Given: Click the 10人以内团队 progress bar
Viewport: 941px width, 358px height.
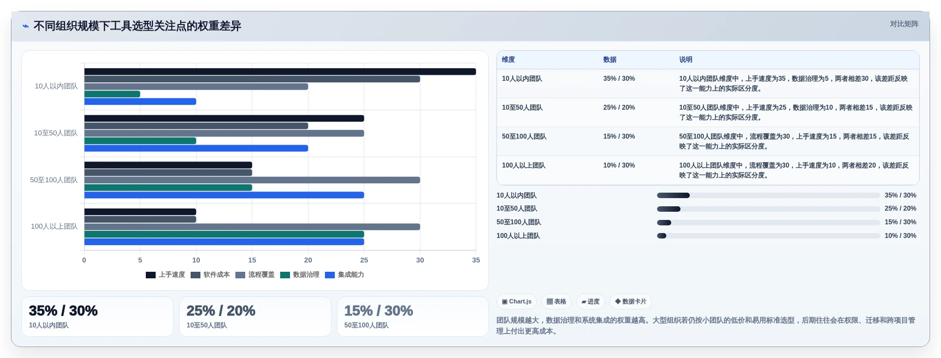Looking at the screenshot, I should (x=768, y=195).
